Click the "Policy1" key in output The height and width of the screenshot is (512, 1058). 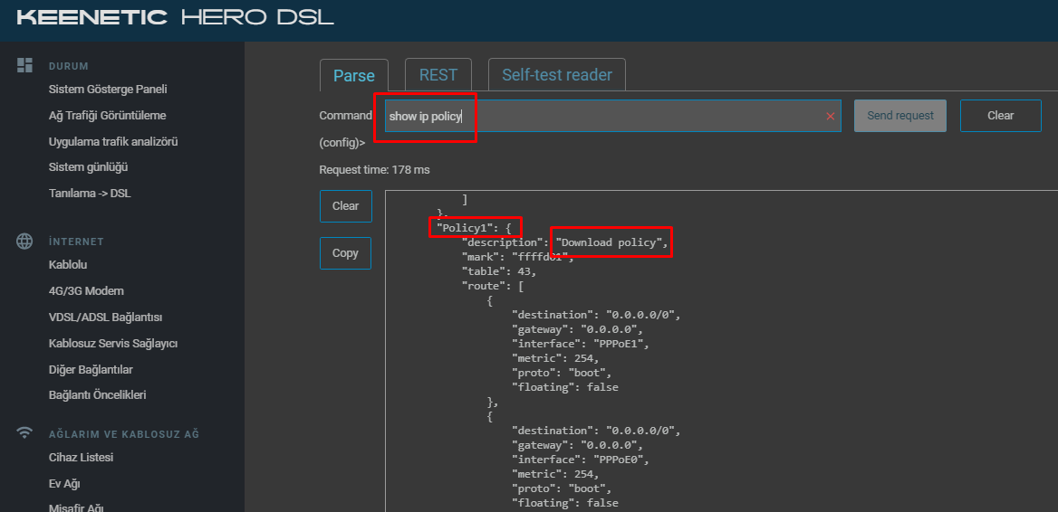tap(465, 228)
